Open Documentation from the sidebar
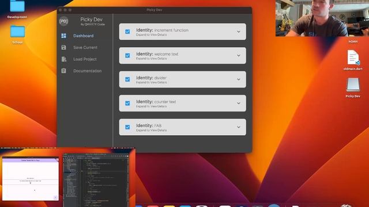 click(87, 71)
